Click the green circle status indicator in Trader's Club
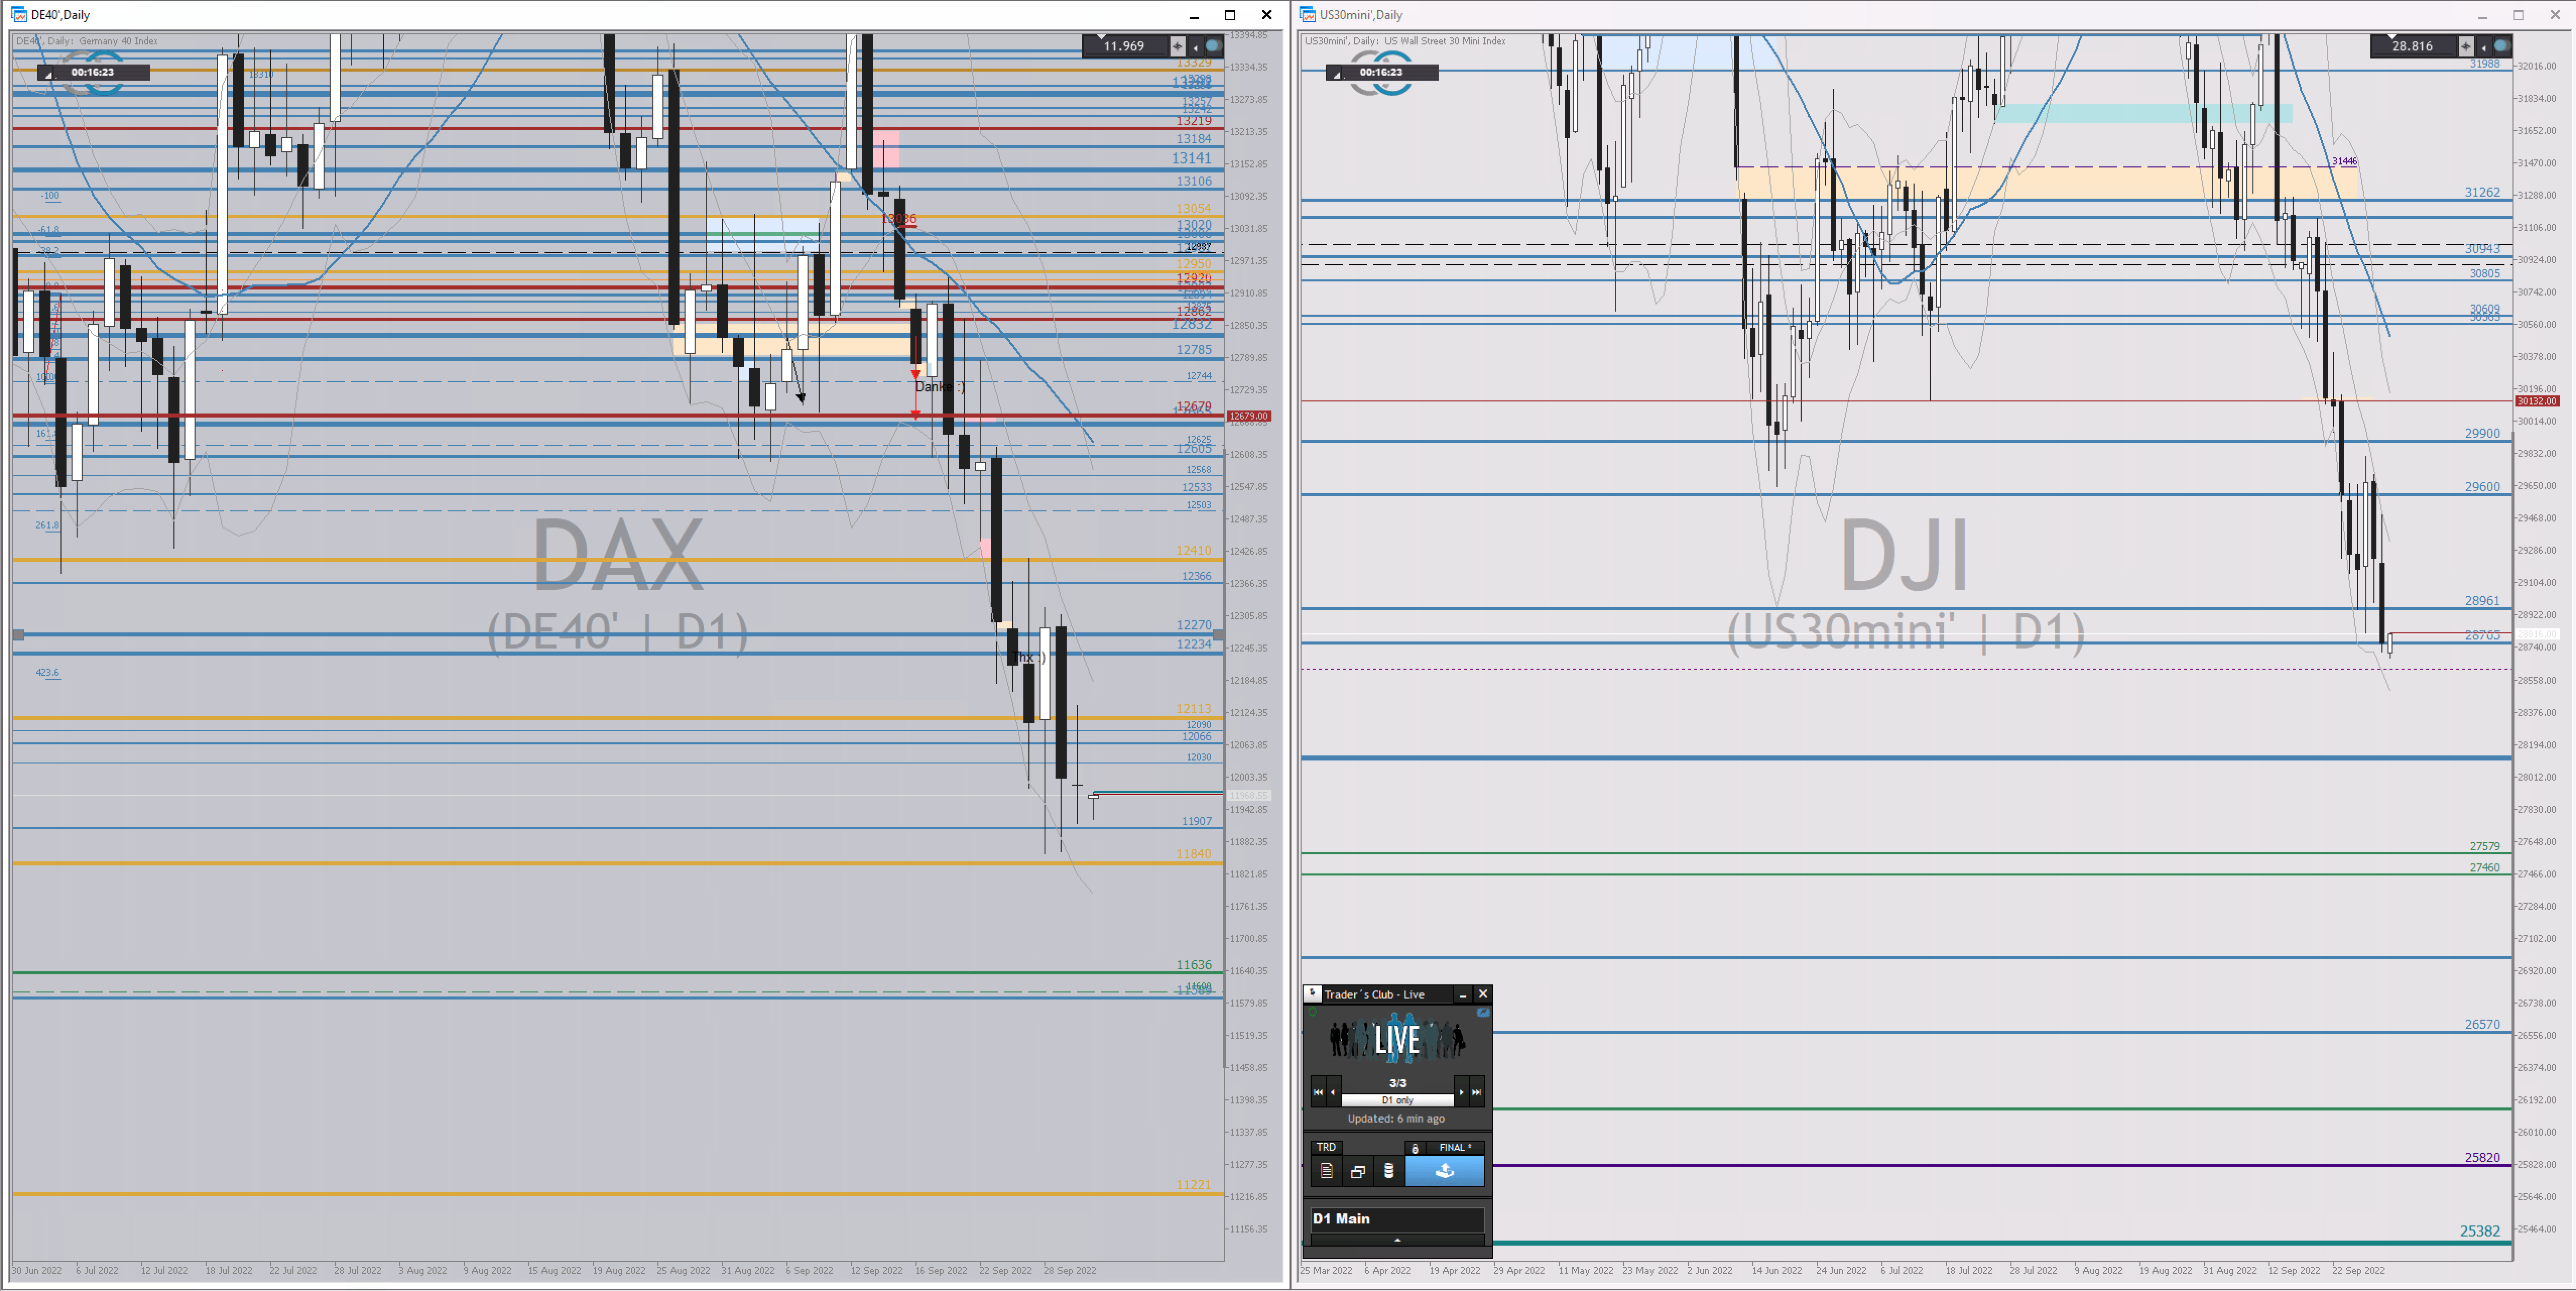Screen dimensions: 2576x1291 point(1313,1012)
